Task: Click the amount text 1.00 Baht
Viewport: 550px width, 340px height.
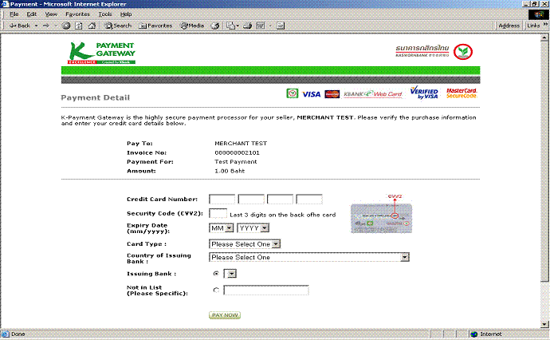Action: pos(230,171)
